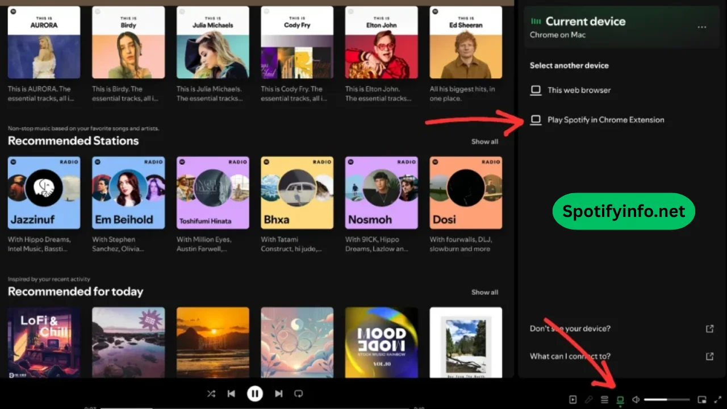The height and width of the screenshot is (409, 727).
Task: Open This Is AURORA playlist cover
Action: 44,42
